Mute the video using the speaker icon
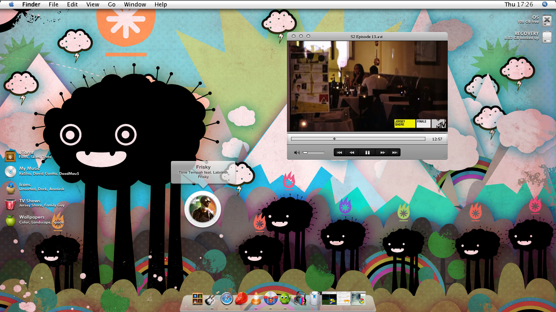The width and height of the screenshot is (556, 312). pos(297,153)
